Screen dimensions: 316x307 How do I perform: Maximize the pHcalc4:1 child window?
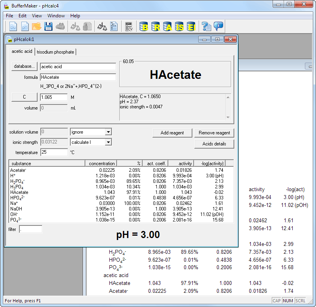217,39
